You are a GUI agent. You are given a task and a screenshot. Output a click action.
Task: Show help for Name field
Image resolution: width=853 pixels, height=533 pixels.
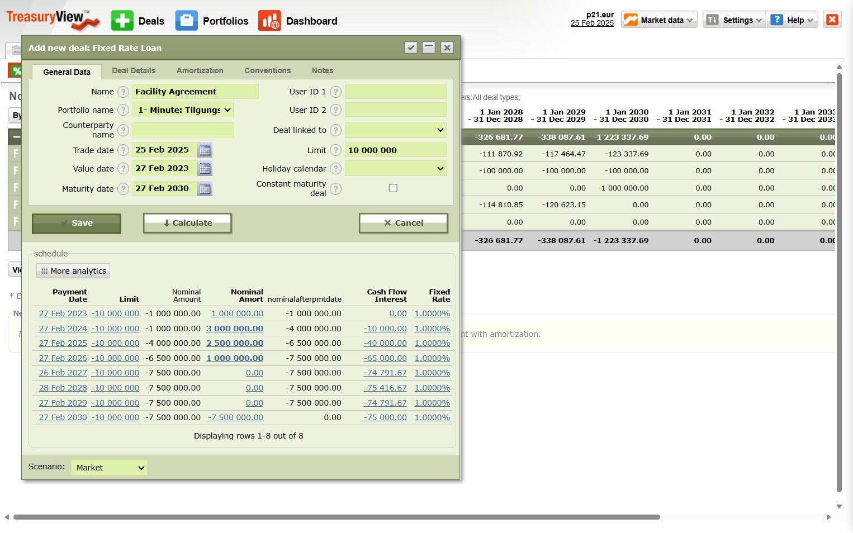(124, 92)
